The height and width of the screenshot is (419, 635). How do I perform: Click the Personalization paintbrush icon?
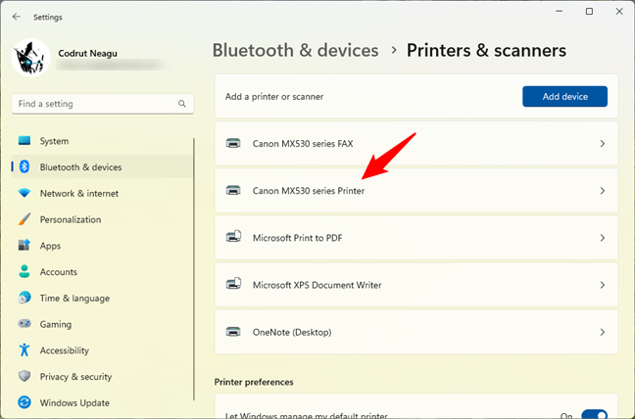pyautogui.click(x=24, y=219)
